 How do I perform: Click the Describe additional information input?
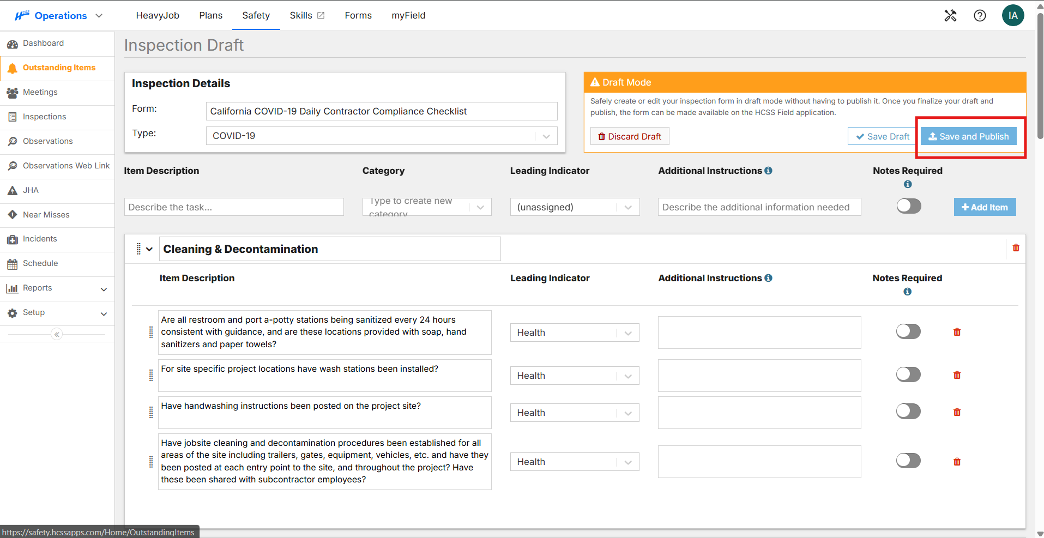[x=759, y=207]
